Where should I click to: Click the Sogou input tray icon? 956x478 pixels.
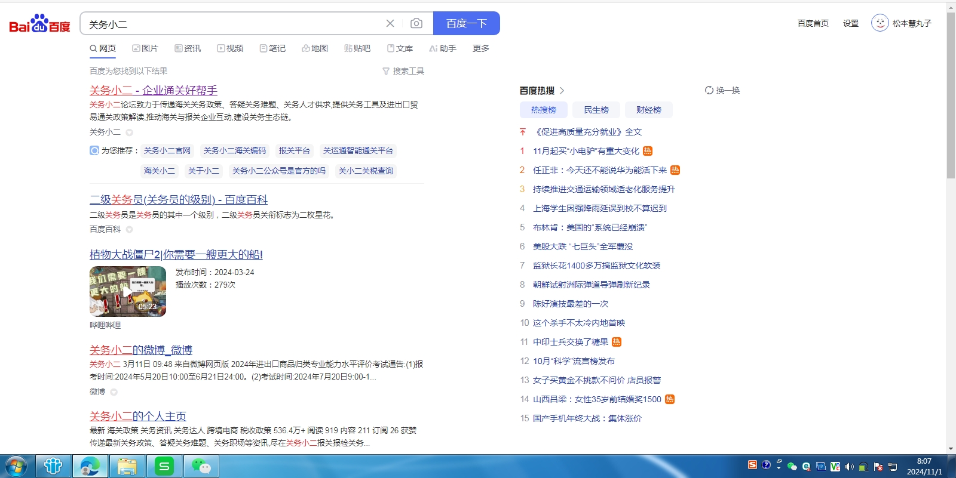coord(752,465)
